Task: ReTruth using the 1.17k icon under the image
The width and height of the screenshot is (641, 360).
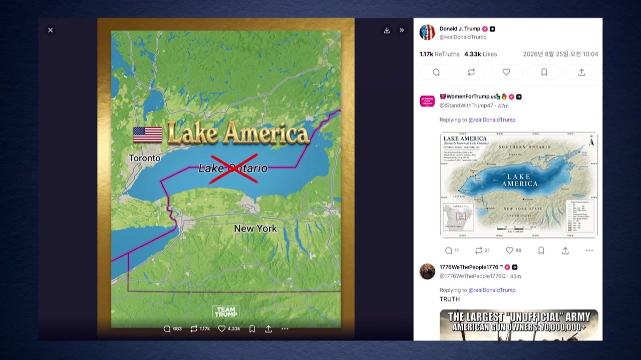Action: tap(200, 328)
